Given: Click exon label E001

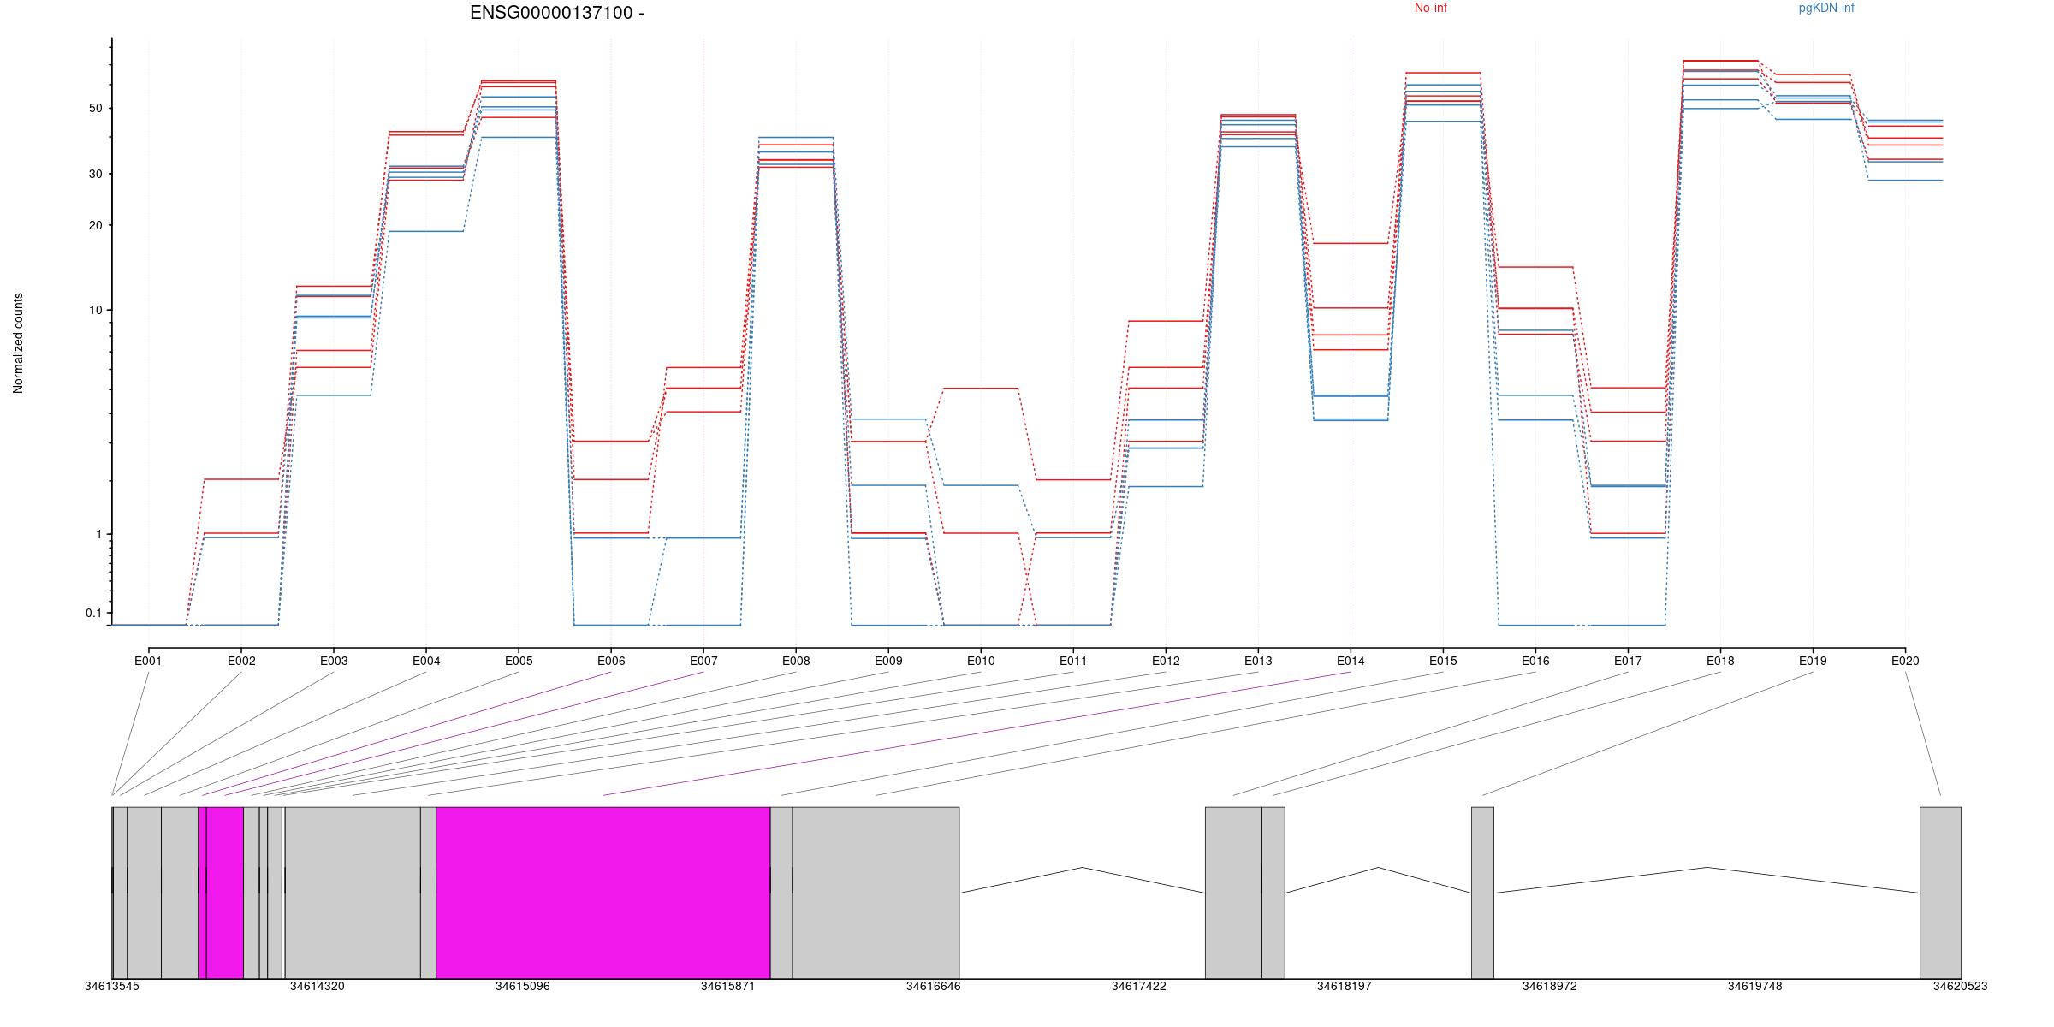Looking at the screenshot, I should pos(148,661).
